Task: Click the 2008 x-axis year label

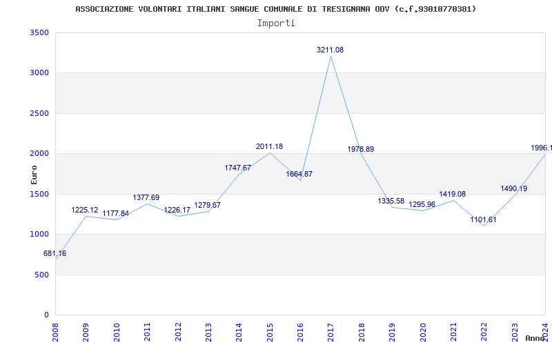Action: tap(55, 332)
